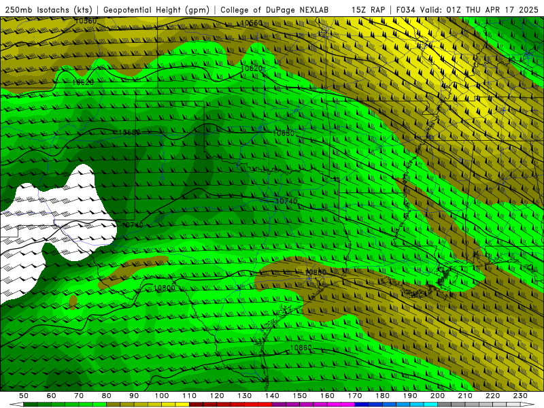Click the 'College of DuPage NEXLAB' label

coord(275,10)
